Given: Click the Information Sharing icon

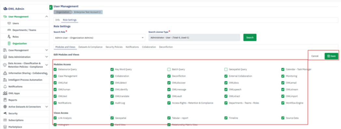Looking at the screenshot, I should 5,73.
